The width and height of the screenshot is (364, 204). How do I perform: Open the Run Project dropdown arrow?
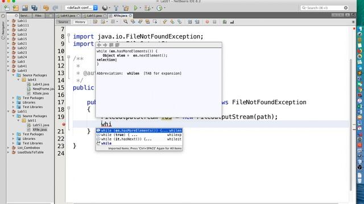click(140, 8)
